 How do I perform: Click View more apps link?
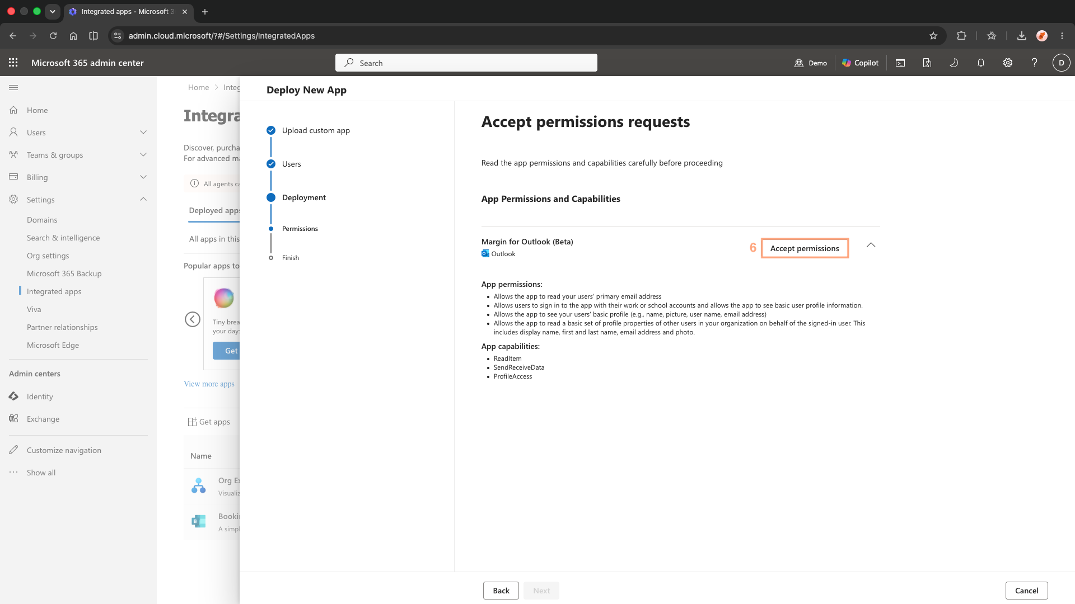(209, 384)
